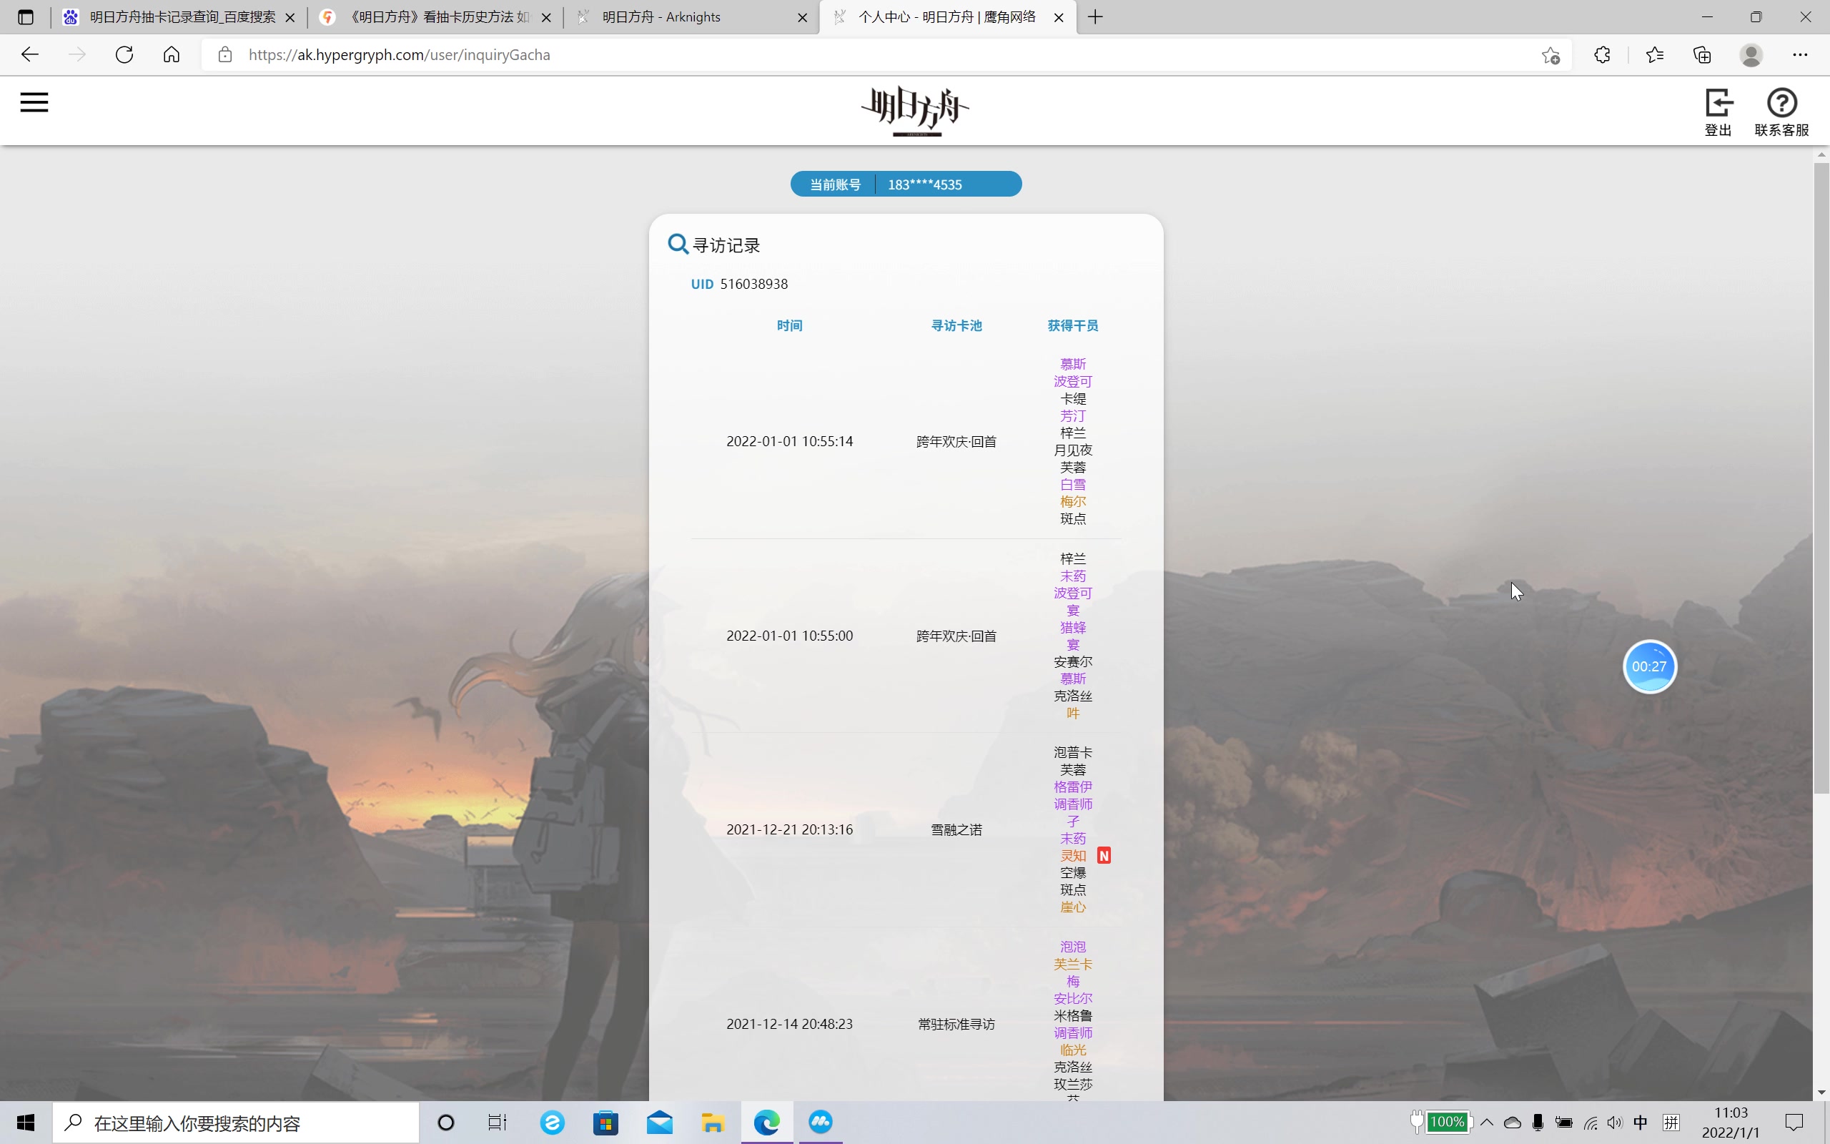
Task: Click the Windows taskbar search box
Action: 236,1122
